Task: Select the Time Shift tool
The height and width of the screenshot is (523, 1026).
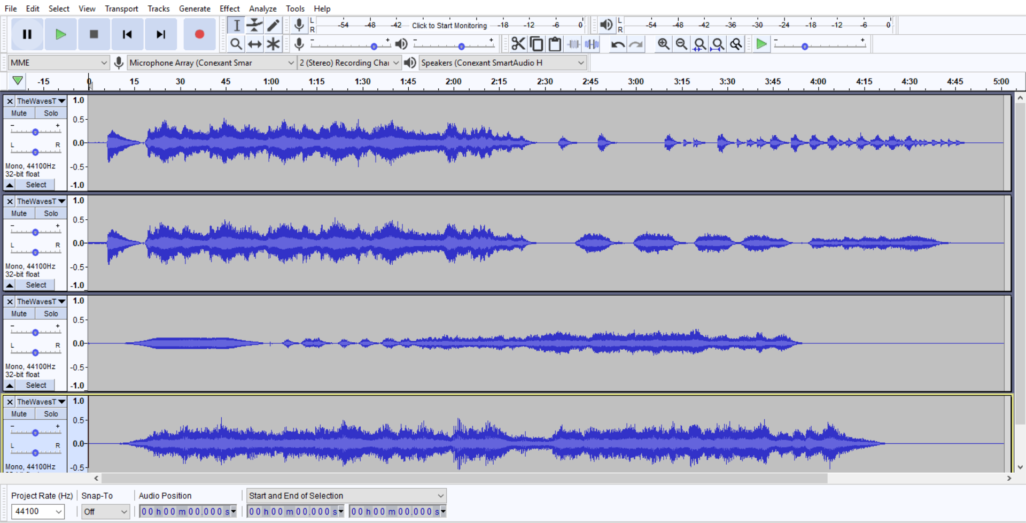Action: (255, 44)
